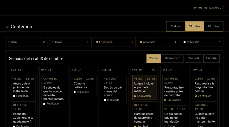Viewport: 229px width, 127px height.
Task: Click the Contenido section heading
Action: pos(21,27)
